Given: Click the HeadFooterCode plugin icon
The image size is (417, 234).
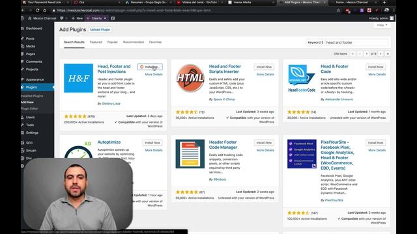Looking at the screenshot, I should point(302,78).
